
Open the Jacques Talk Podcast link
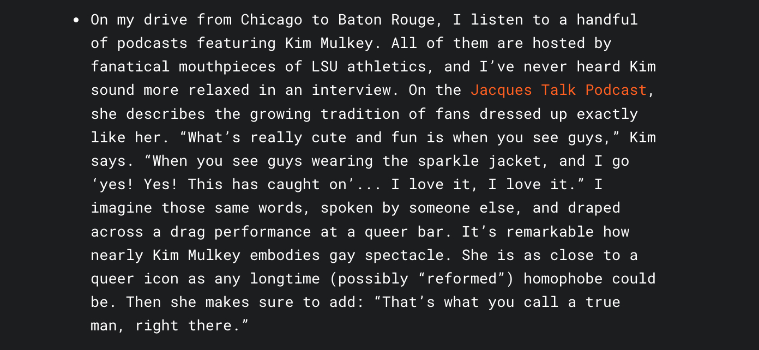[x=558, y=90]
